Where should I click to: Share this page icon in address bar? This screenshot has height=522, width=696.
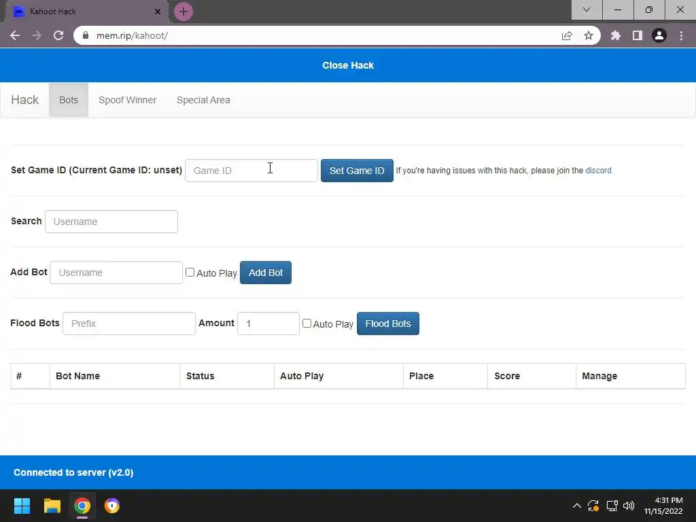point(567,35)
